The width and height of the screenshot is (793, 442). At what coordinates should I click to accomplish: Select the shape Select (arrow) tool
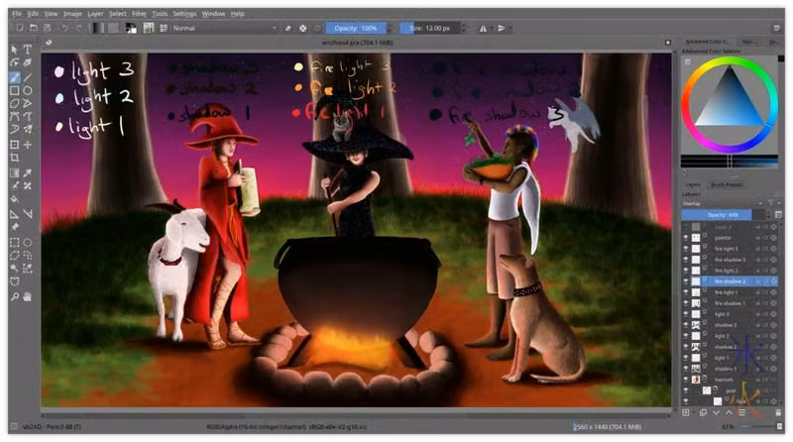[14, 49]
